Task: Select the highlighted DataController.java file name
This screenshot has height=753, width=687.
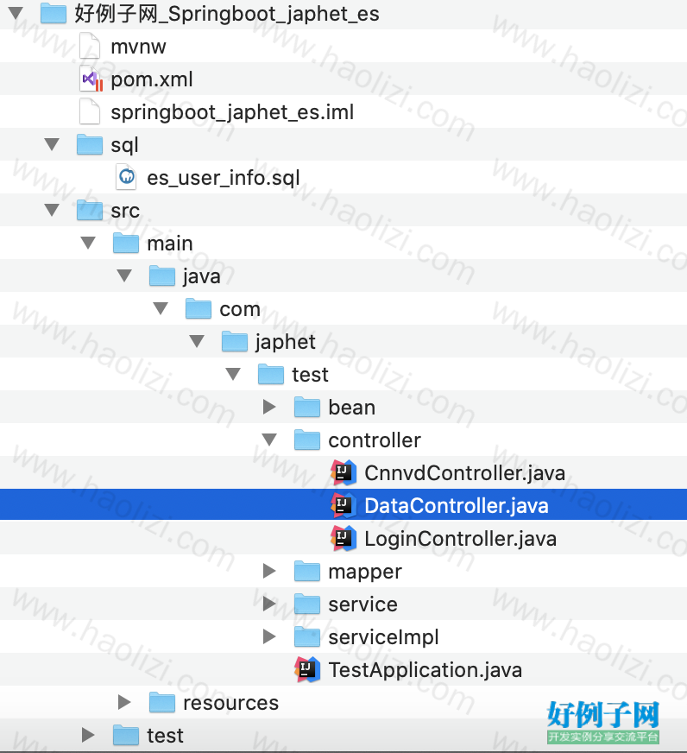Action: (456, 506)
